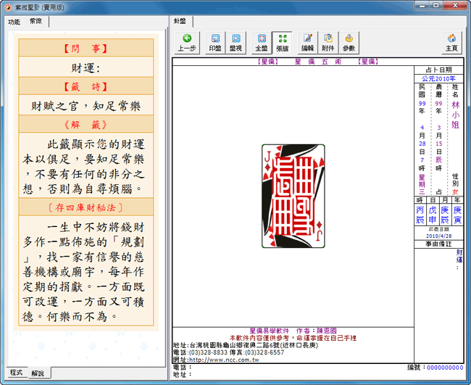This screenshot has height=385, width=471.
Task: Minimize the 紫微聖卦 window
Action: point(422,5)
